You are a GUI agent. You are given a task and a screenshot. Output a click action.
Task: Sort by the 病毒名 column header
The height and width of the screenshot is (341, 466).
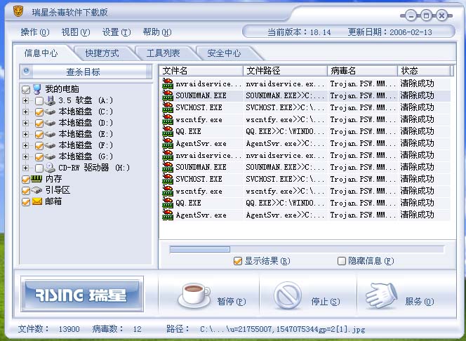pyautogui.click(x=362, y=71)
